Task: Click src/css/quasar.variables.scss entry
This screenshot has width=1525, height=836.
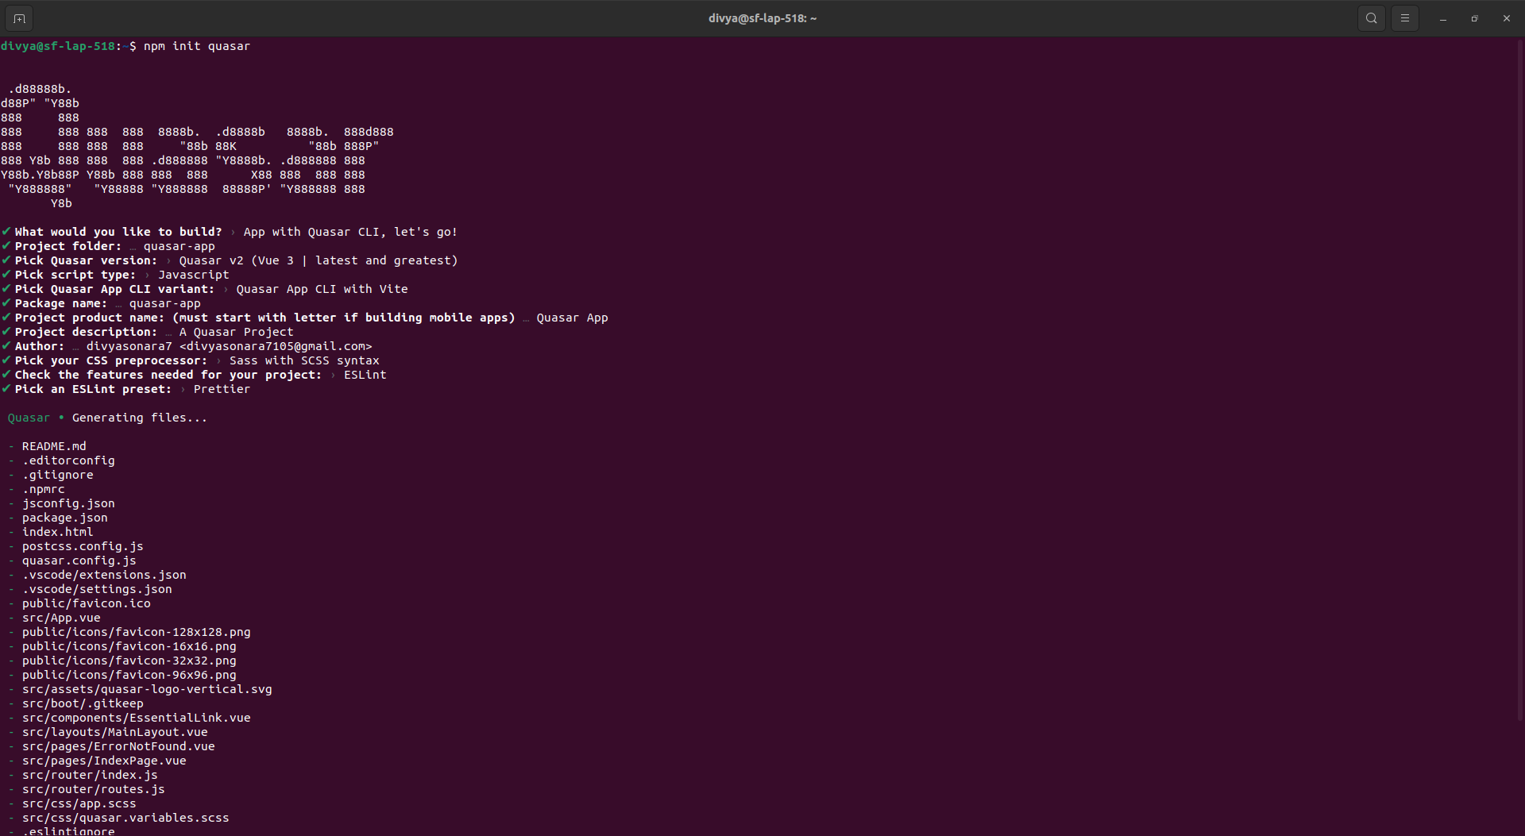Action: (125, 819)
